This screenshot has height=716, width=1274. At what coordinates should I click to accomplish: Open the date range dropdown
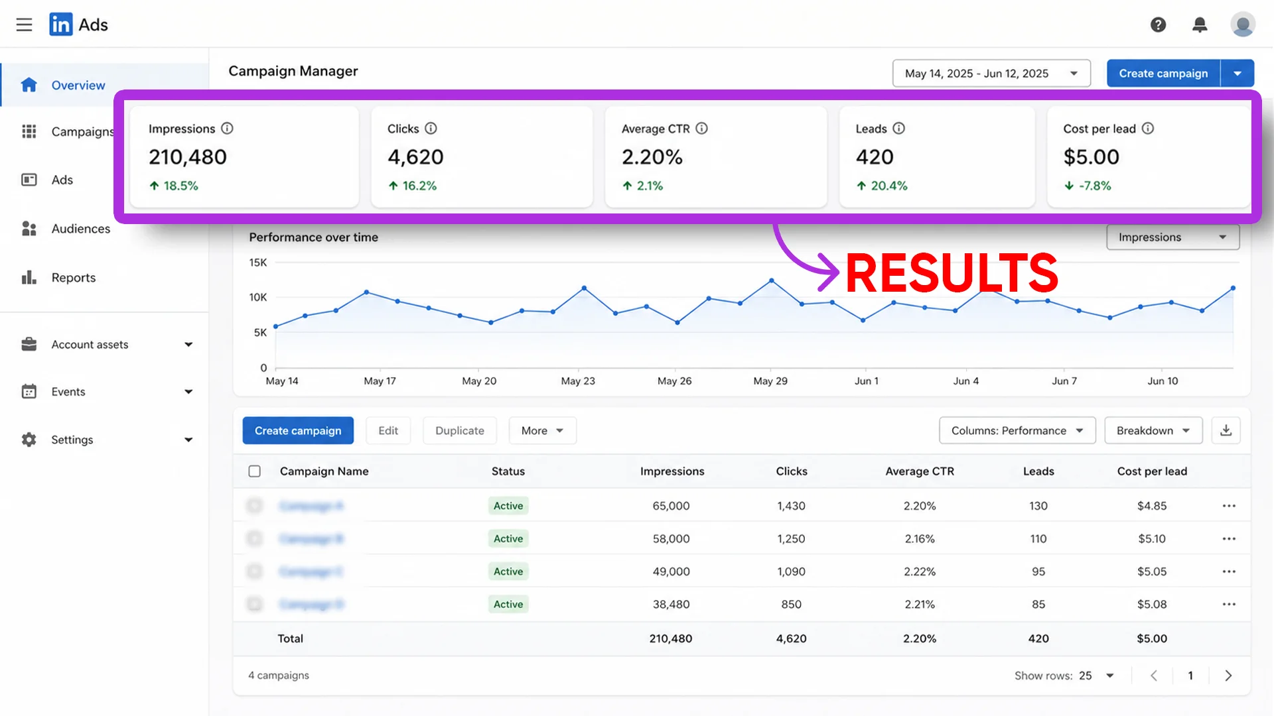tap(991, 73)
